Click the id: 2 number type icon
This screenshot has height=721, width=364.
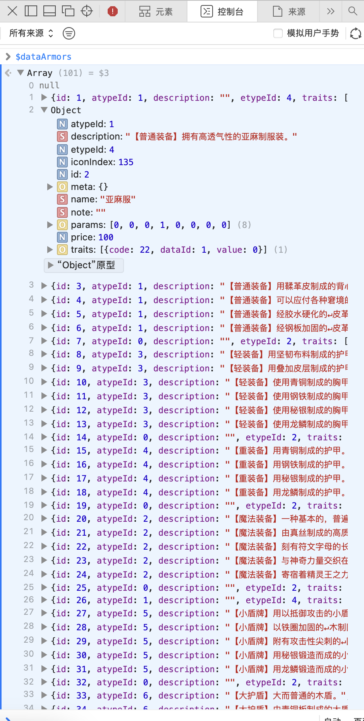62,174
